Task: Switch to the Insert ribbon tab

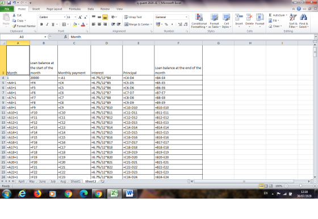Action: click(36, 9)
